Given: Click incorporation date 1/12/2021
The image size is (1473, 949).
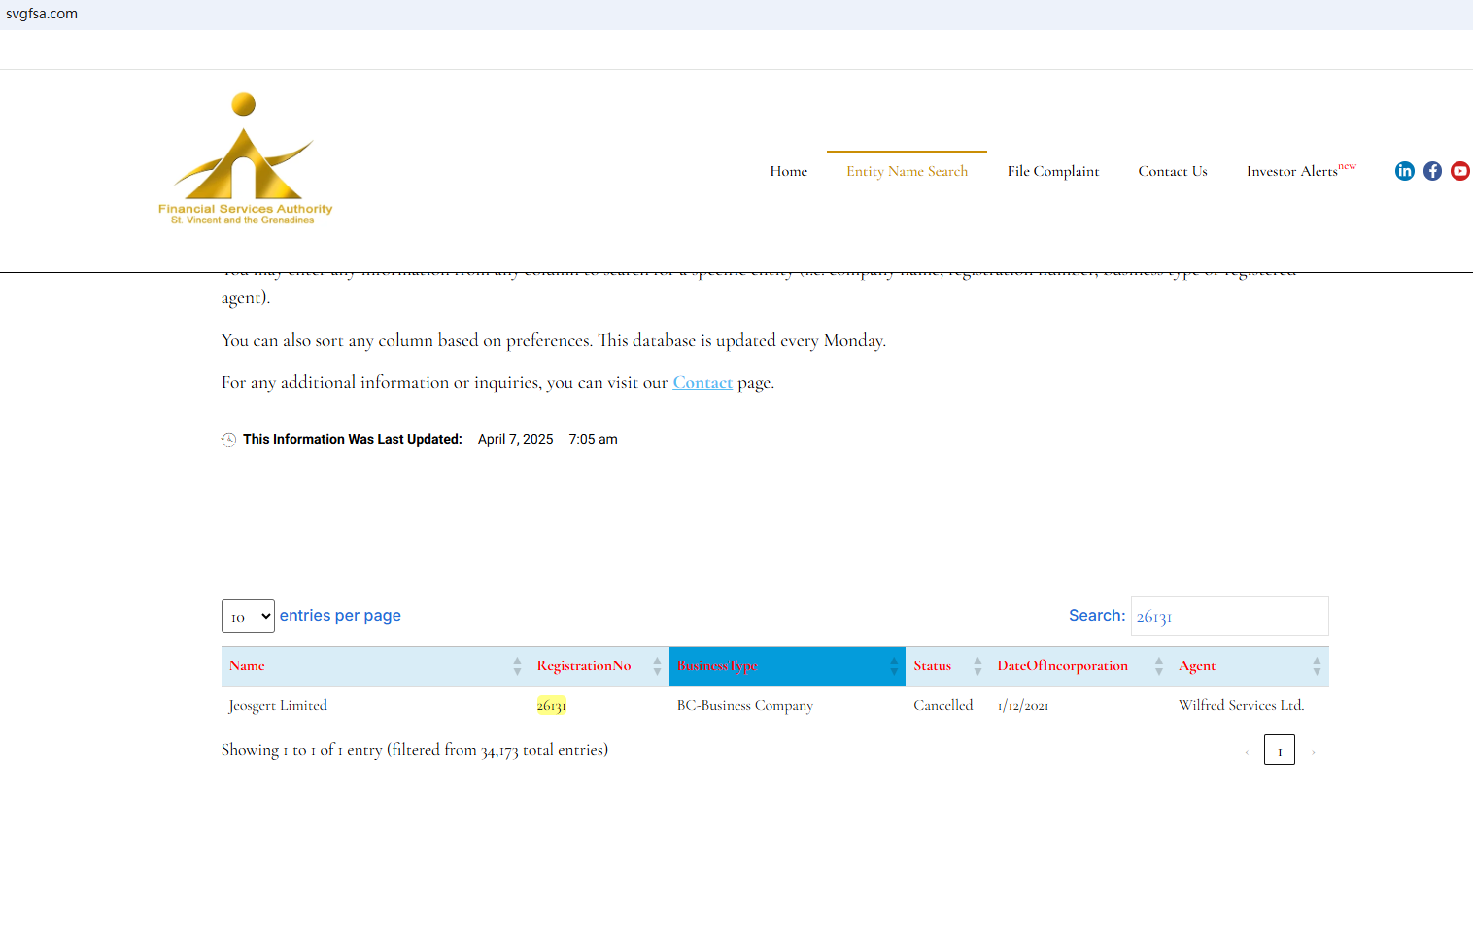Looking at the screenshot, I should [1023, 706].
